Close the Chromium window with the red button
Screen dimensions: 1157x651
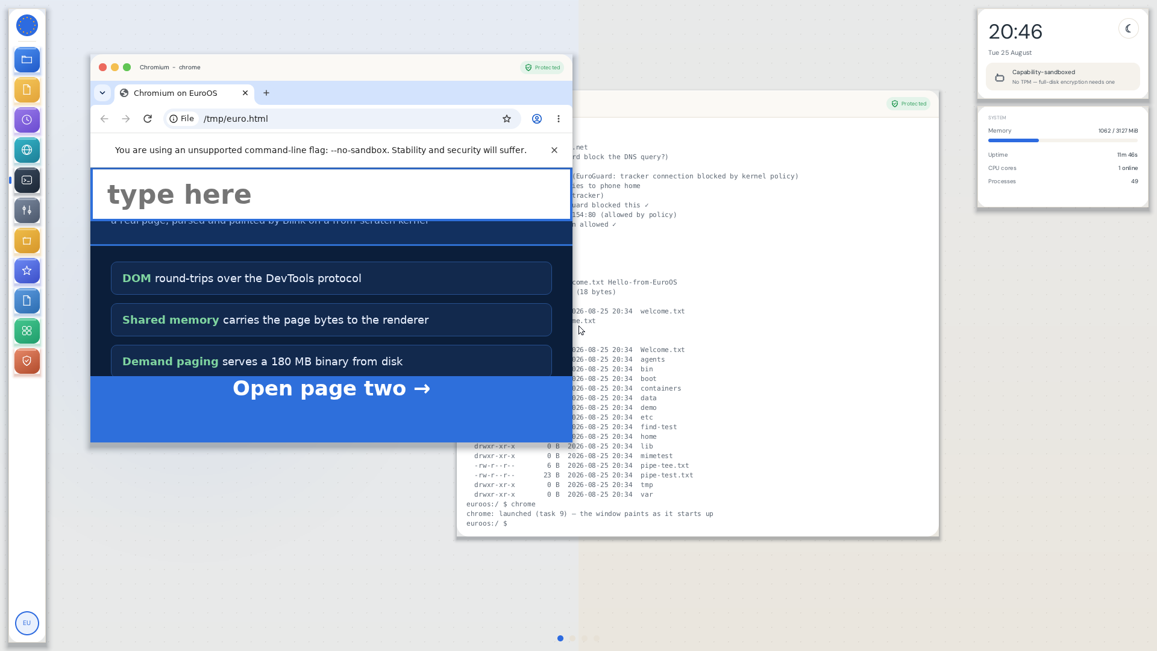(103, 68)
